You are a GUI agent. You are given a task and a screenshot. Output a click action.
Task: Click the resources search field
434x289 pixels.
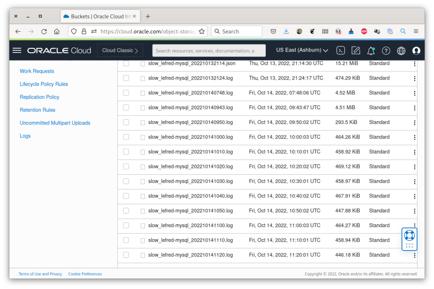click(x=209, y=50)
